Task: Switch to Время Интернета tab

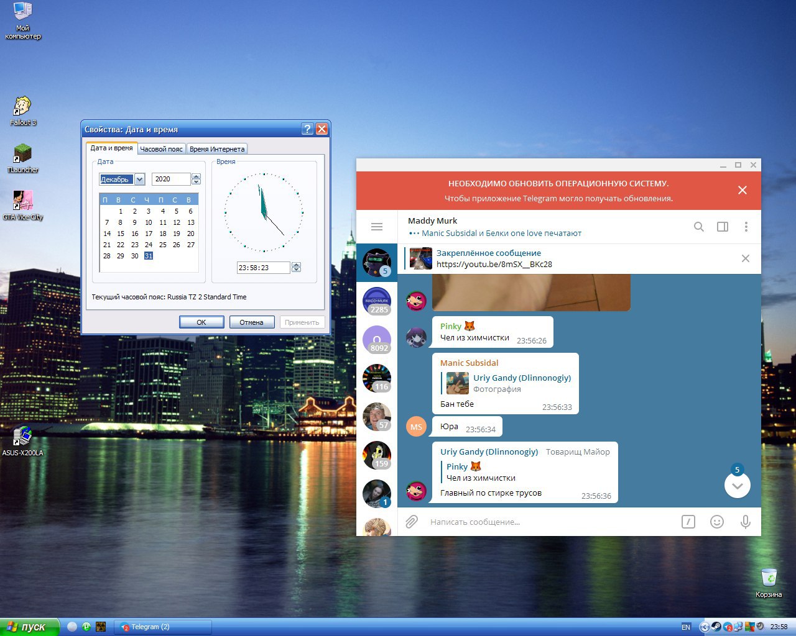Action: 217,149
